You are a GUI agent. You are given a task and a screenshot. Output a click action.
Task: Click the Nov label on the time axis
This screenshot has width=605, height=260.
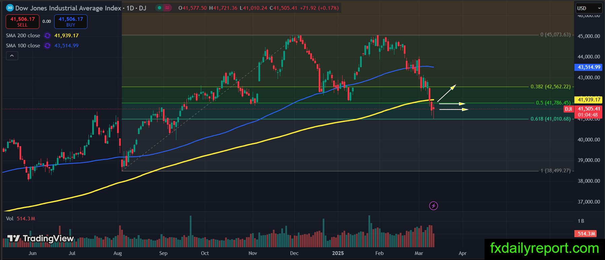point(253,253)
